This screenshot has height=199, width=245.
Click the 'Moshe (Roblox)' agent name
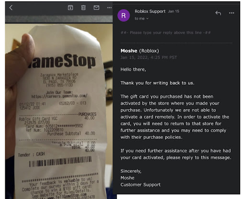pos(140,51)
